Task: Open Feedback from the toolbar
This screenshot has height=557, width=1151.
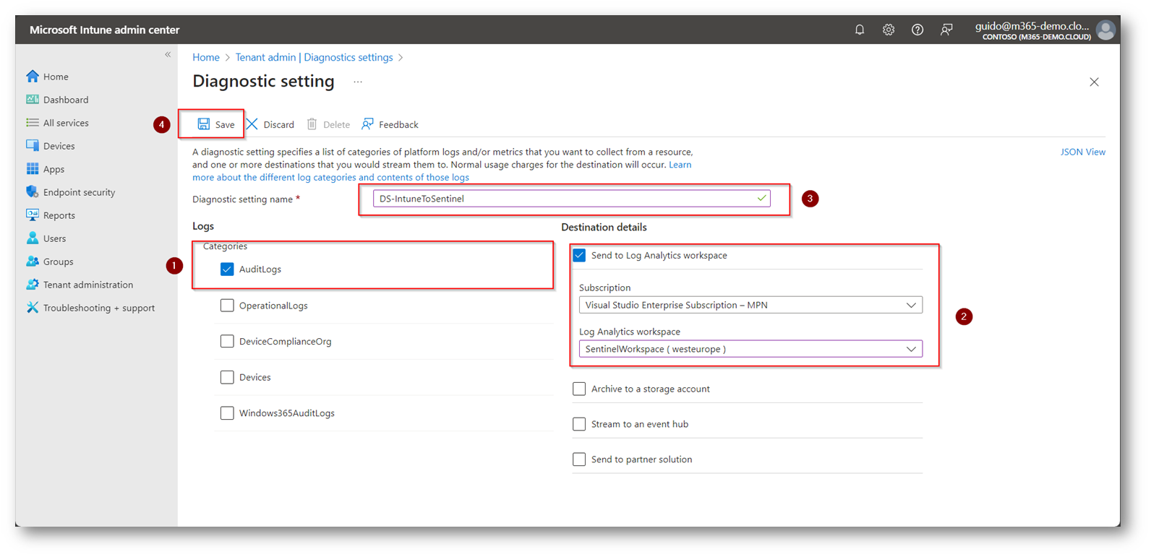Action: pyautogui.click(x=390, y=124)
